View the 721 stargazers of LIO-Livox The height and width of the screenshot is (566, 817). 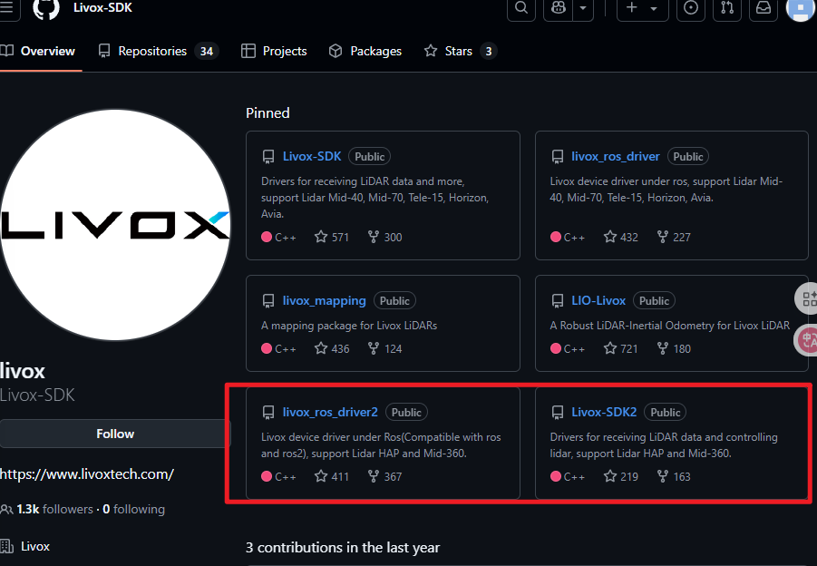(x=621, y=348)
